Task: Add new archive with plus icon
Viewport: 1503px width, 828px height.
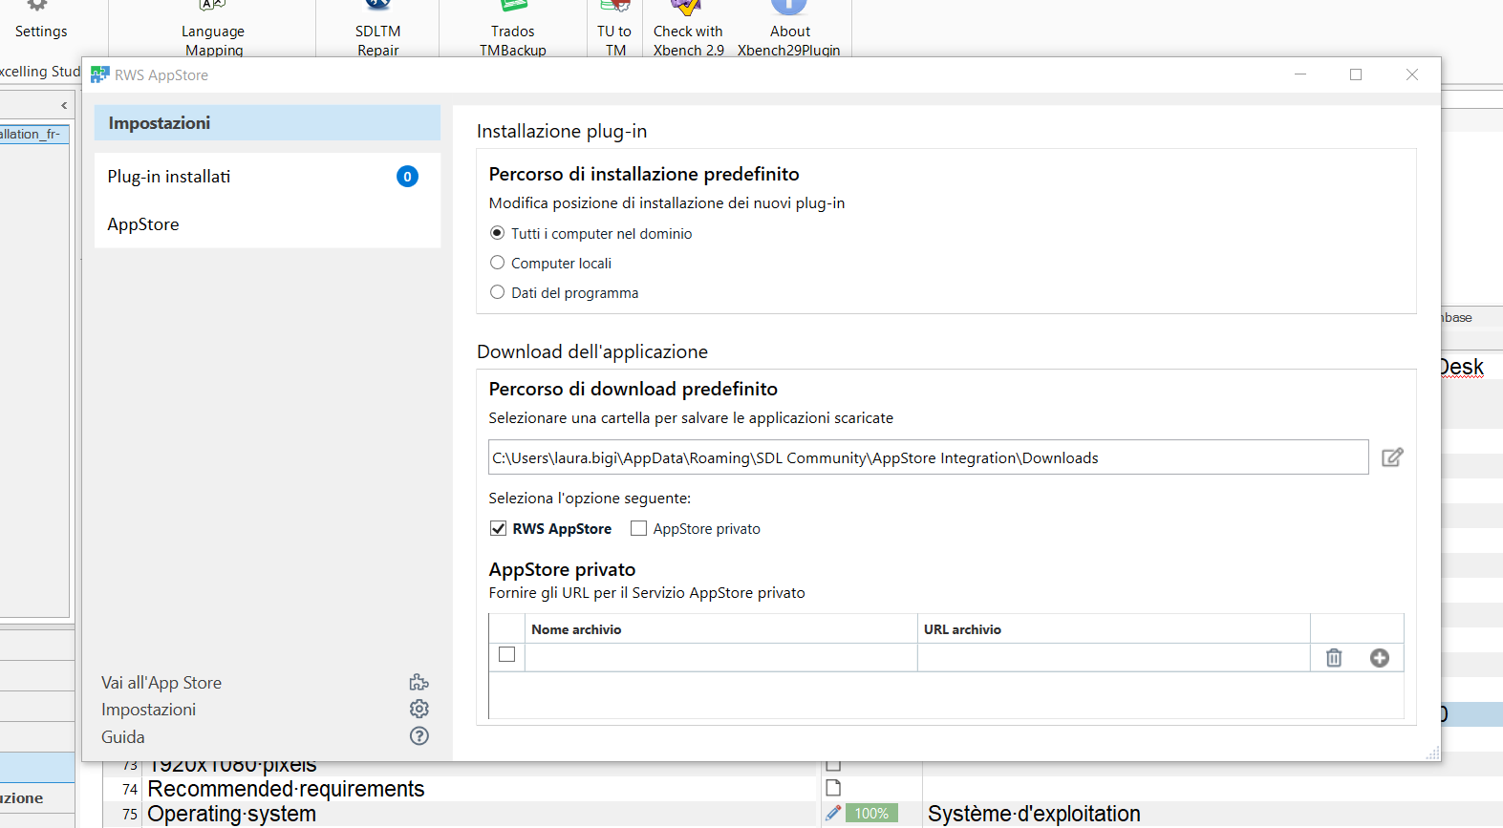Action: tap(1379, 657)
